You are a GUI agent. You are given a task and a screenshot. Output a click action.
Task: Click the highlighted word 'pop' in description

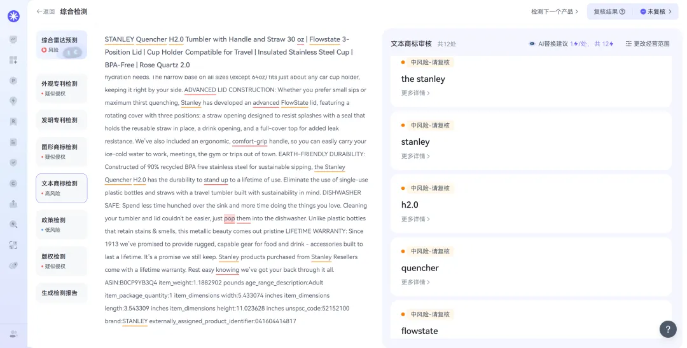230,218
